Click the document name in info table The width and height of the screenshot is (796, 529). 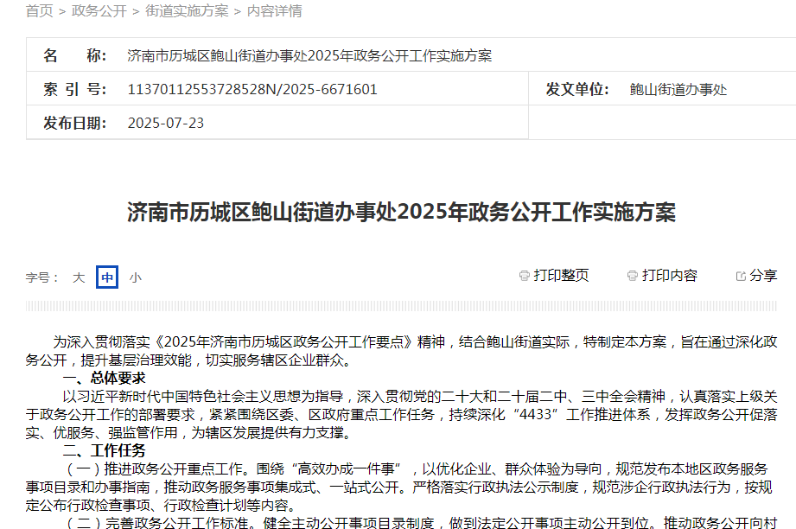pos(309,55)
